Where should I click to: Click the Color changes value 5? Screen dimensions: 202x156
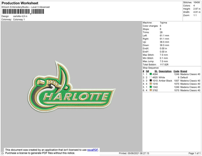[x=161, y=26]
